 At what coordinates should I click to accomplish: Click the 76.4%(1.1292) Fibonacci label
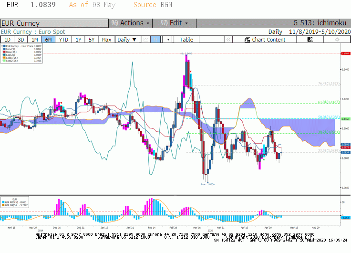329,84
